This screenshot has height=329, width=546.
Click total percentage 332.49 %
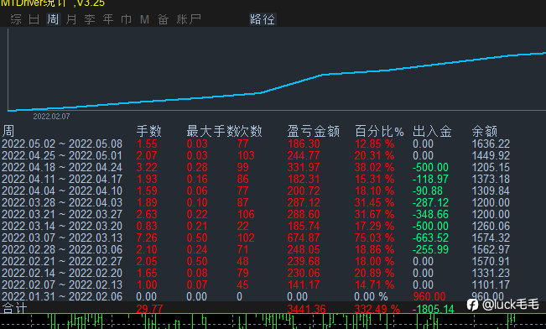click(x=377, y=309)
